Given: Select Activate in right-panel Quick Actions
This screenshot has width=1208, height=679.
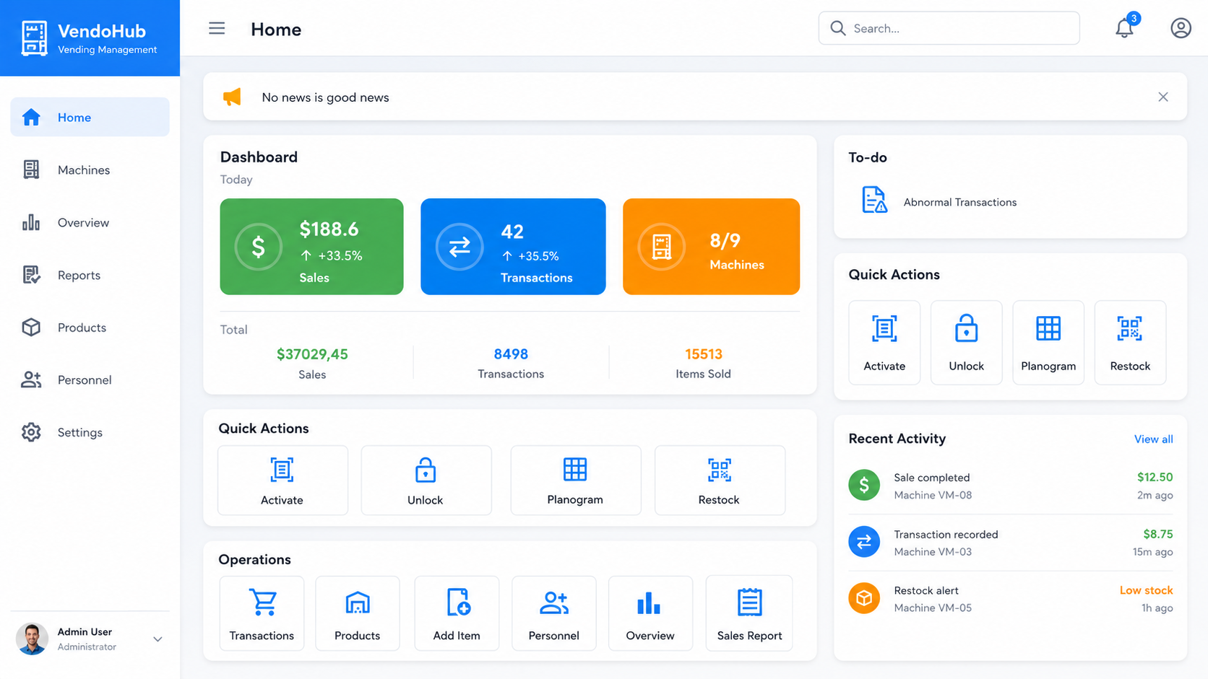Looking at the screenshot, I should (884, 343).
